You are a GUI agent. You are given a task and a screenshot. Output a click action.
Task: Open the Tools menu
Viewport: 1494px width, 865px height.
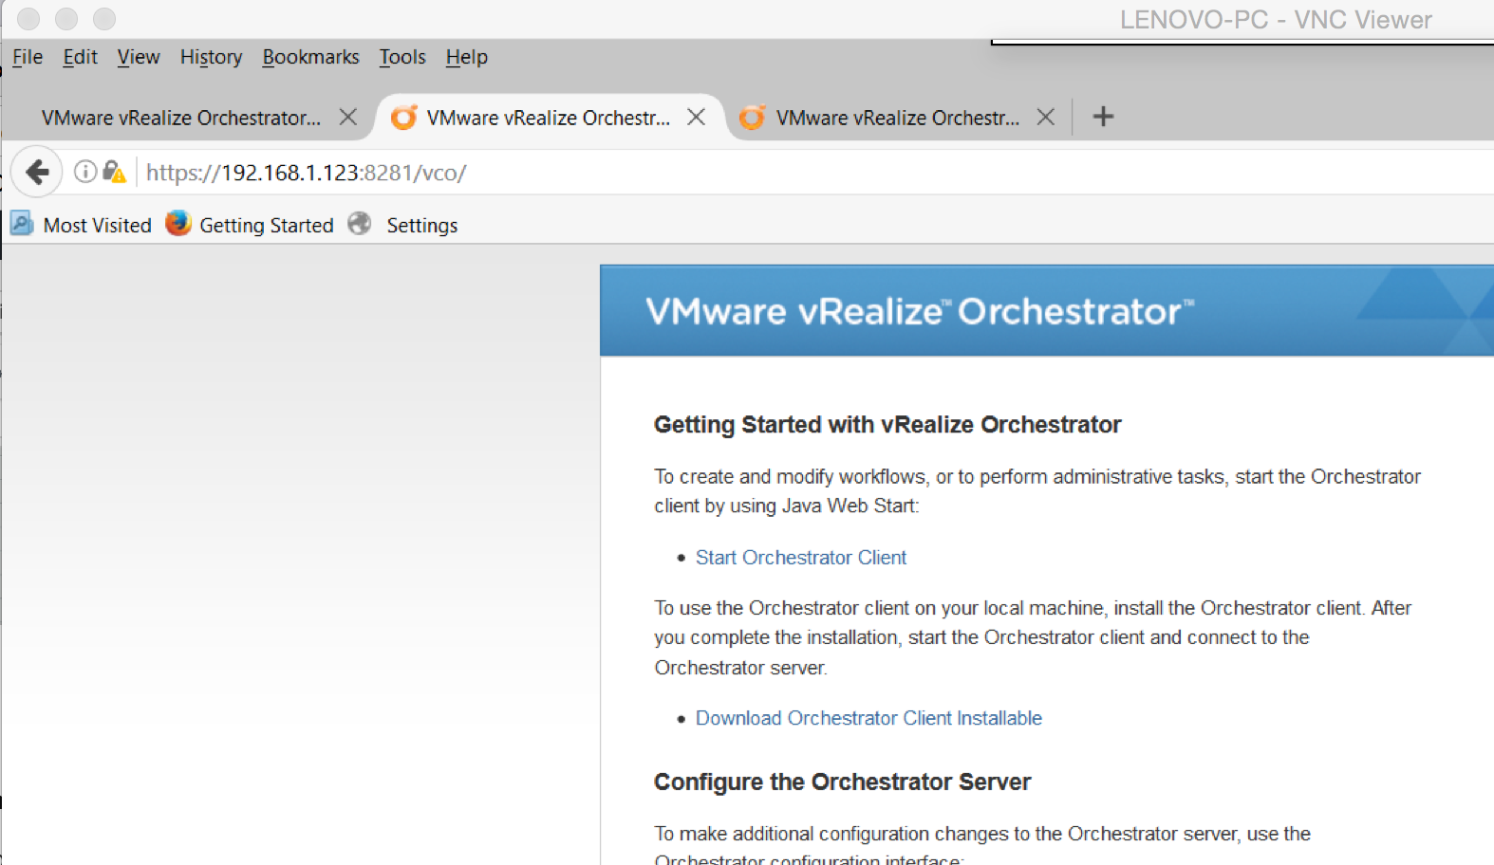pos(402,57)
